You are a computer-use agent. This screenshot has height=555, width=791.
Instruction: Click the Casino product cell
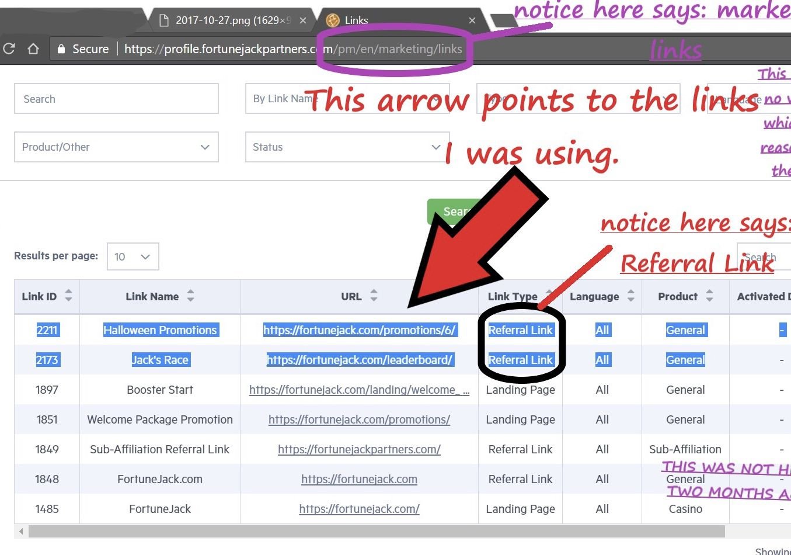pos(685,509)
